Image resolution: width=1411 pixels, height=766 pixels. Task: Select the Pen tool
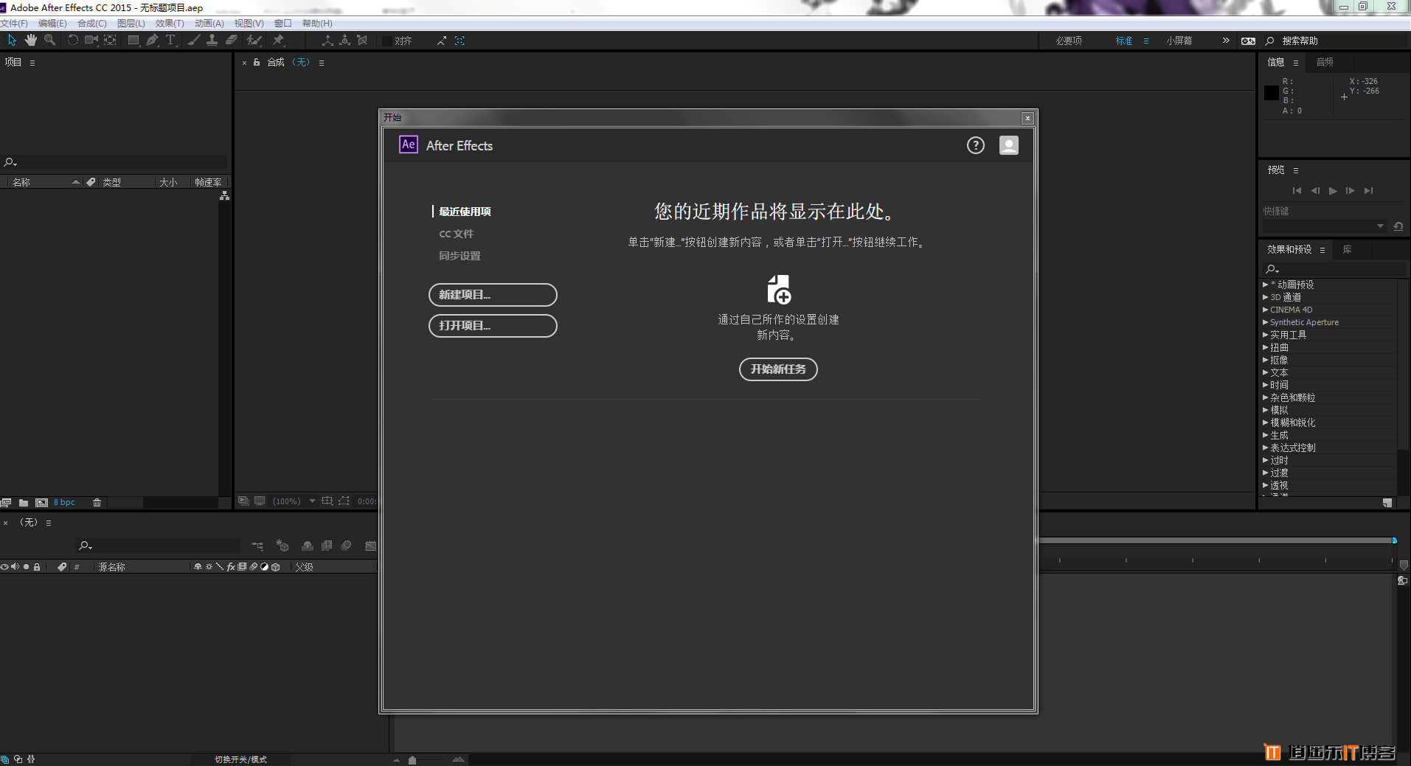(x=152, y=40)
